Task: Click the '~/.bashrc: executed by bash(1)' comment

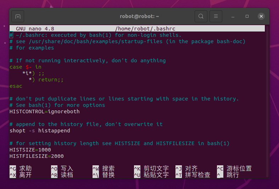Action: coord(96,35)
